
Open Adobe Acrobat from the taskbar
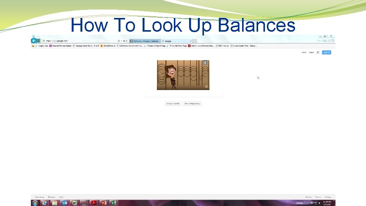point(94,203)
